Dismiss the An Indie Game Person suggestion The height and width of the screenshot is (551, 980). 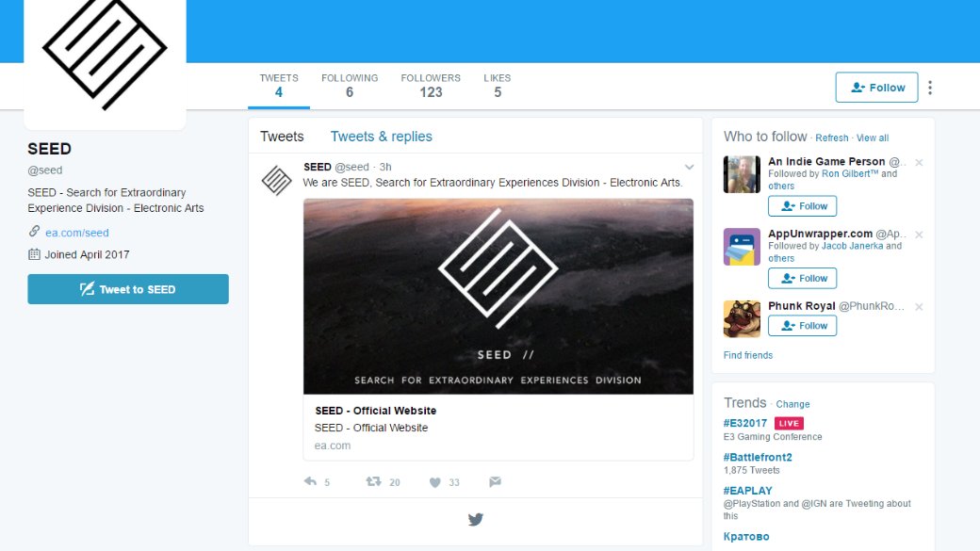(919, 161)
